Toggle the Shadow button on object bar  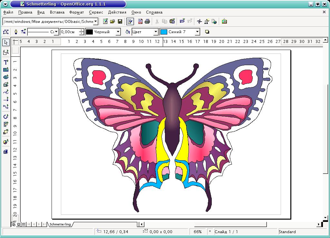(x=207, y=32)
